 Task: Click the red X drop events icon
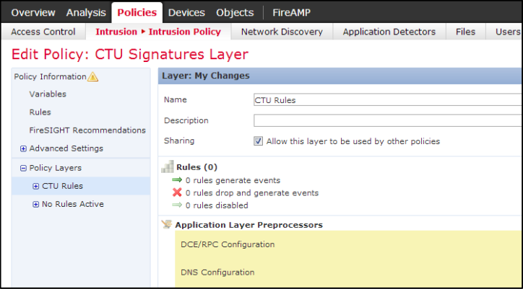[177, 192]
